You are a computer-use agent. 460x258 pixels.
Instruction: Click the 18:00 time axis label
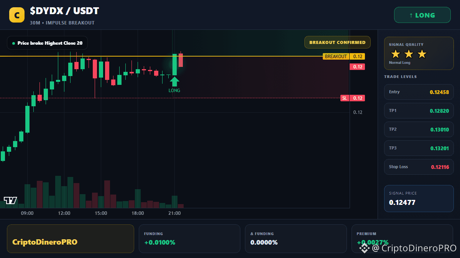point(138,213)
